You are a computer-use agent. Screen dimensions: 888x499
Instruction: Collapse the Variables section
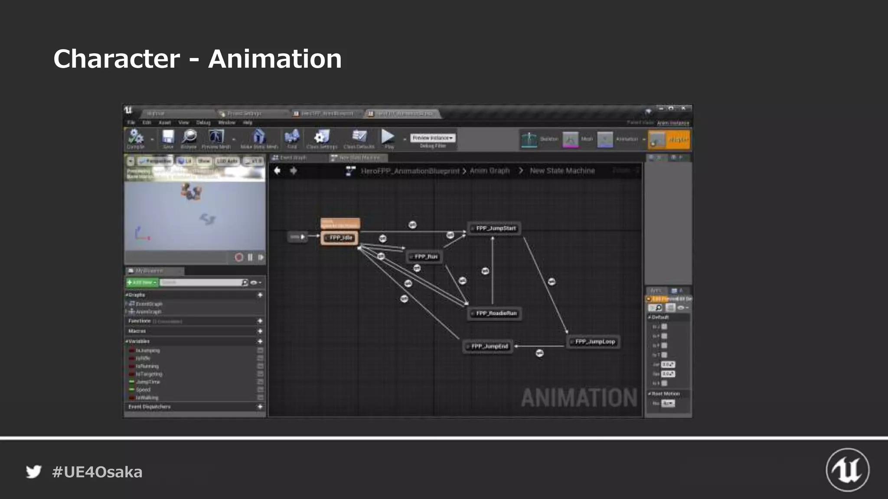[127, 341]
